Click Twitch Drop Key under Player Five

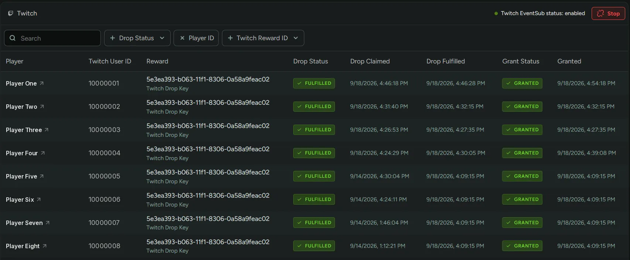tap(167, 181)
